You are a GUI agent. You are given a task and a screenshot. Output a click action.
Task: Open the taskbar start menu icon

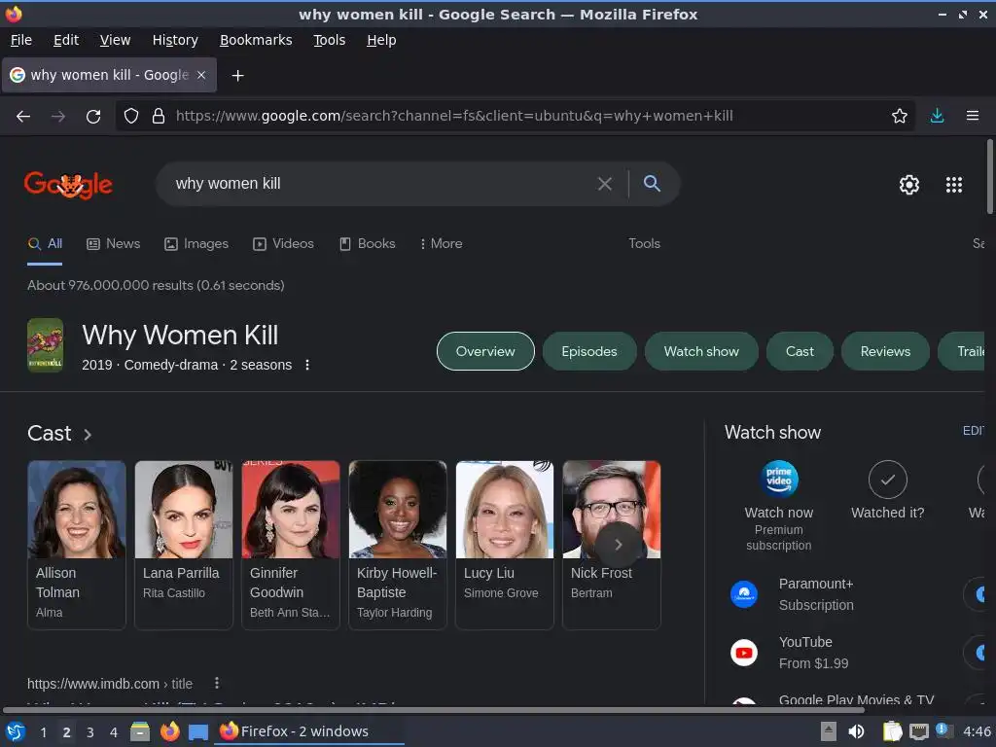(16, 731)
